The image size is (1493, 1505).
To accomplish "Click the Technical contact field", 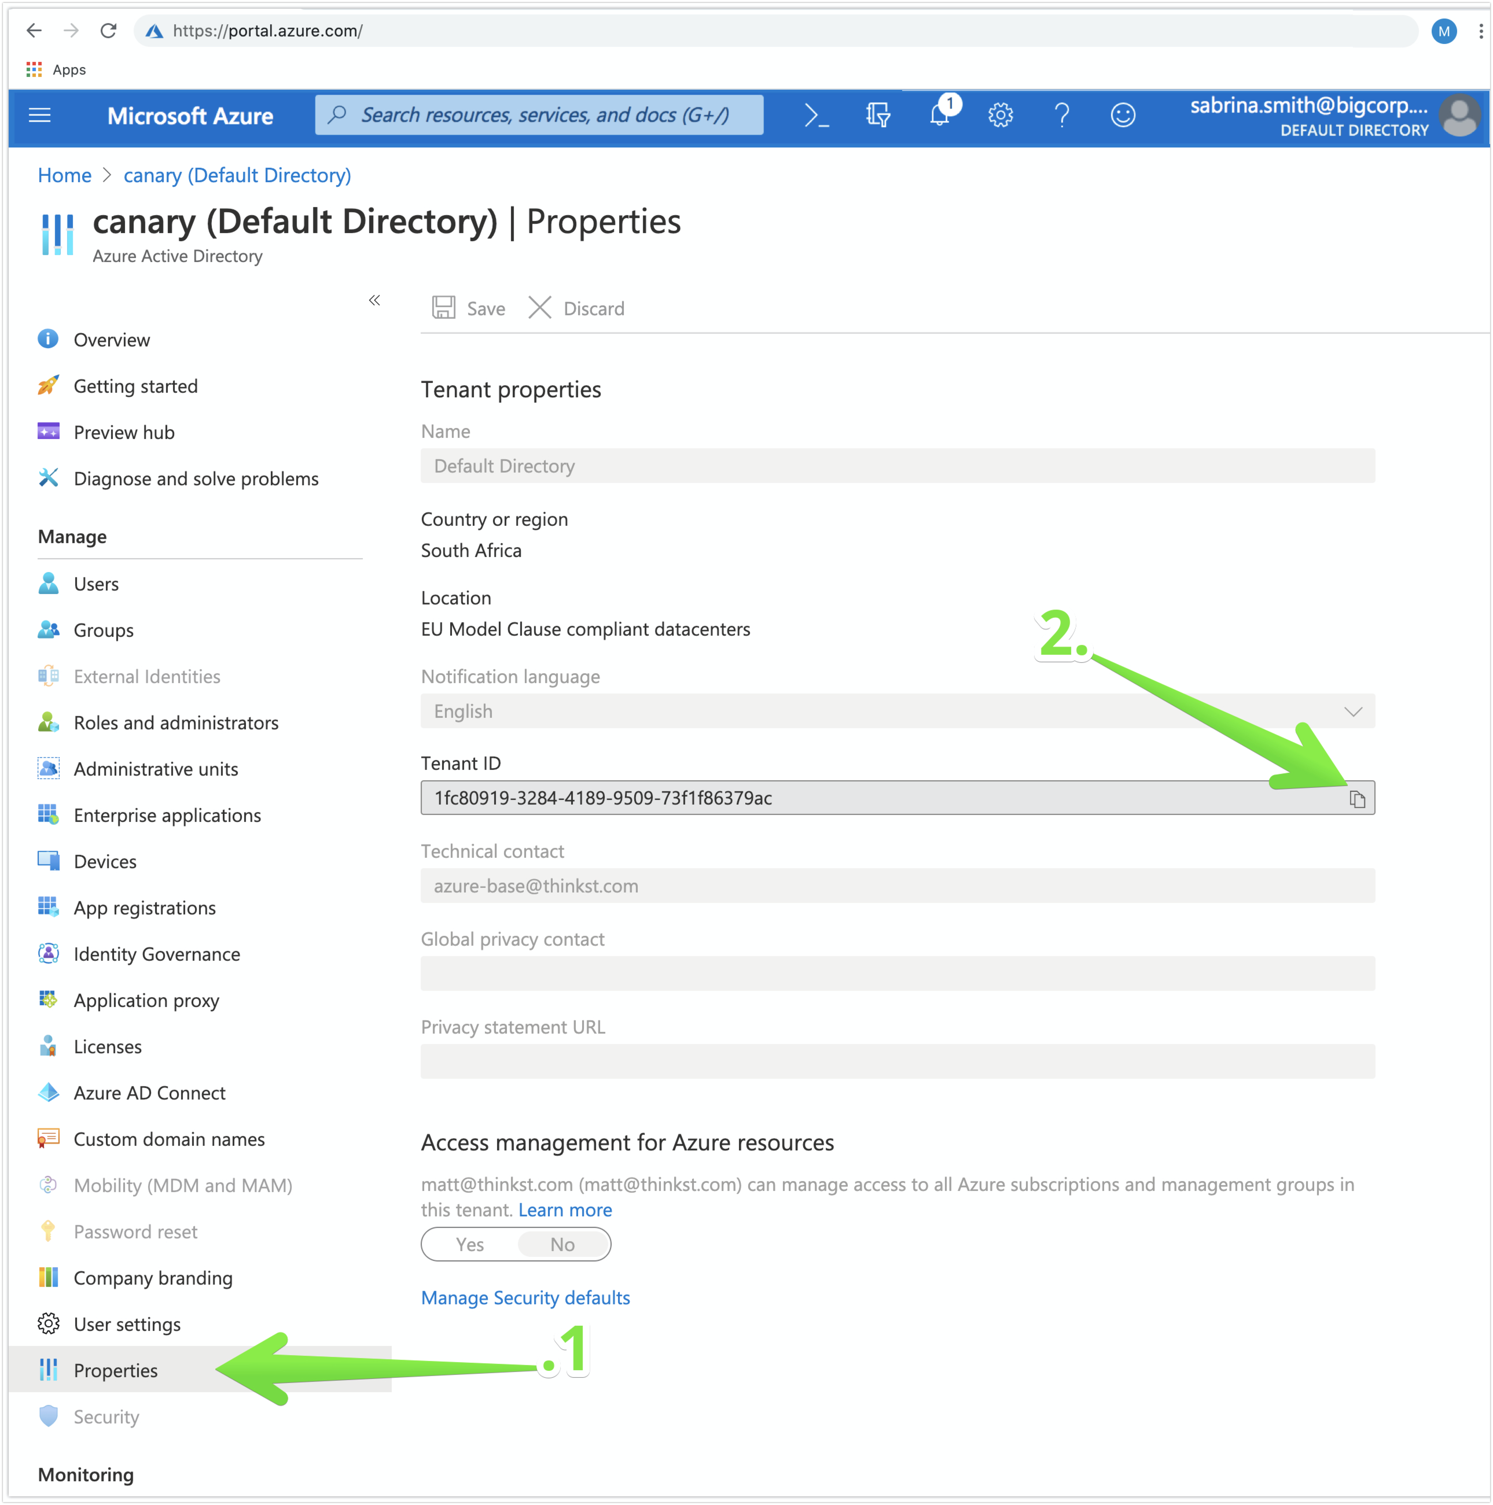I will tap(898, 886).
